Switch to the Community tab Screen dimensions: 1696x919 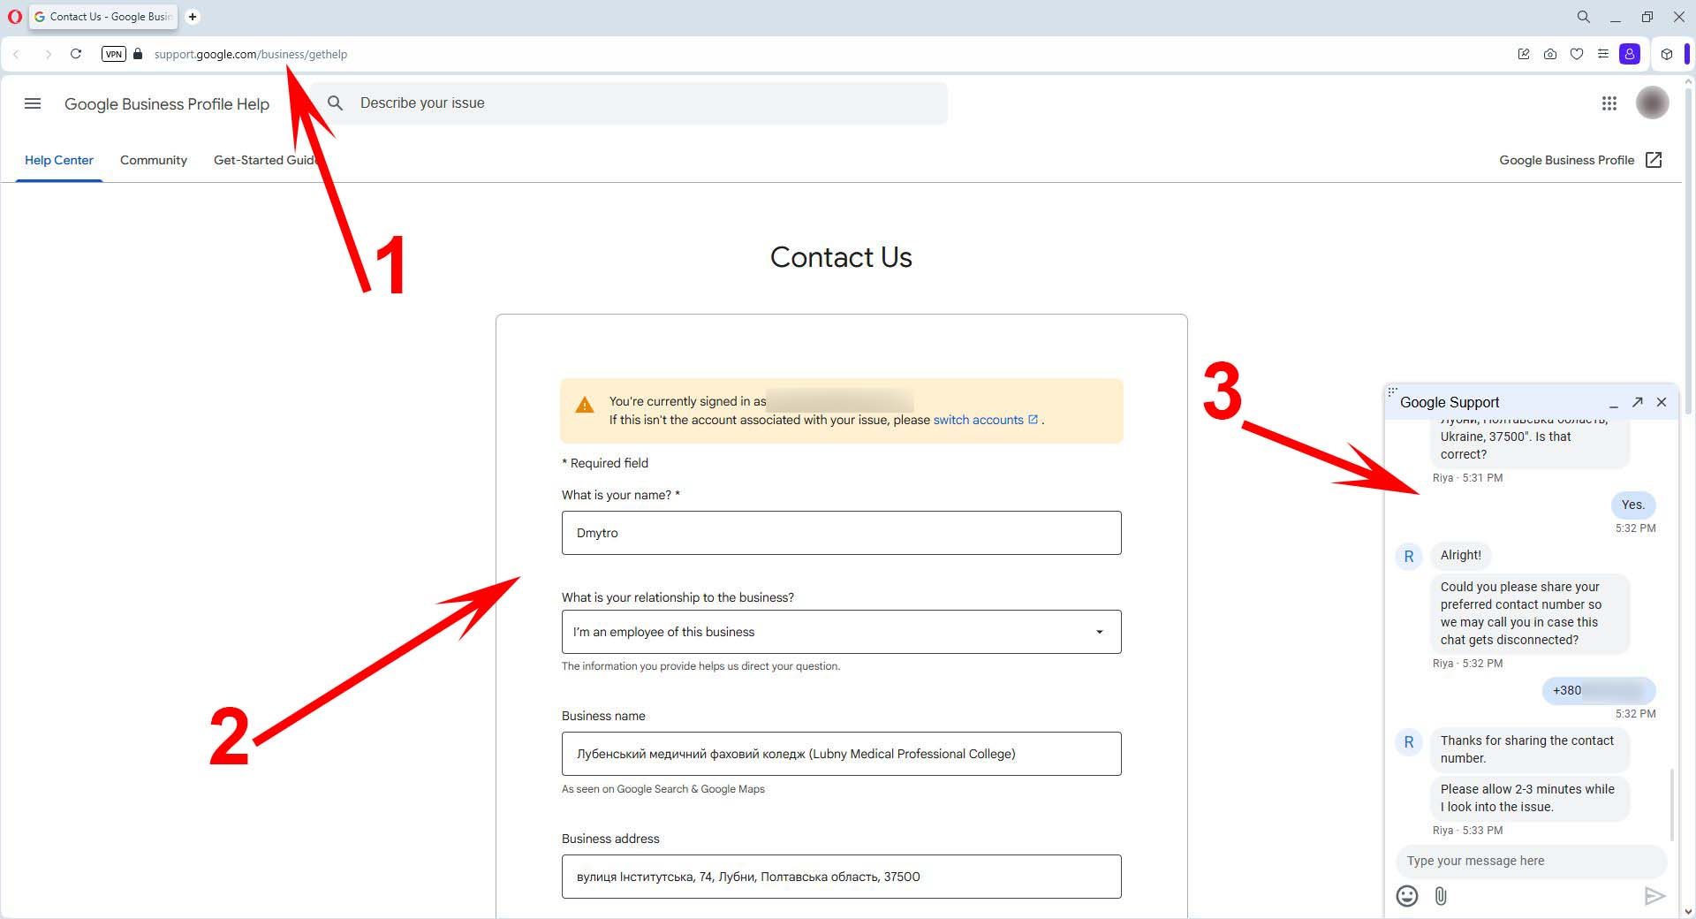point(154,160)
